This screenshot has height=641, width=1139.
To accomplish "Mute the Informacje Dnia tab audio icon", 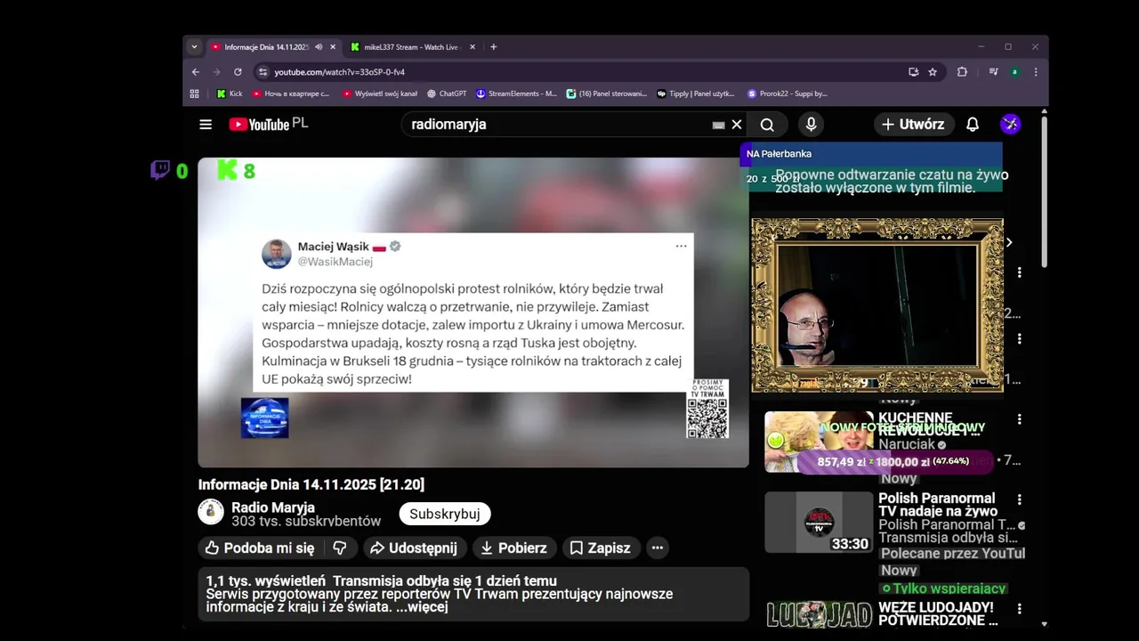I will [x=319, y=47].
